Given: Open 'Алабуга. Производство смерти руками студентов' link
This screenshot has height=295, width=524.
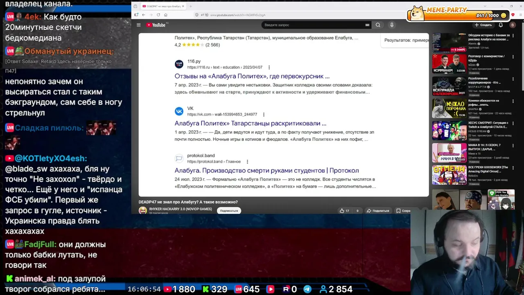Looking at the screenshot, I should tap(267, 170).
